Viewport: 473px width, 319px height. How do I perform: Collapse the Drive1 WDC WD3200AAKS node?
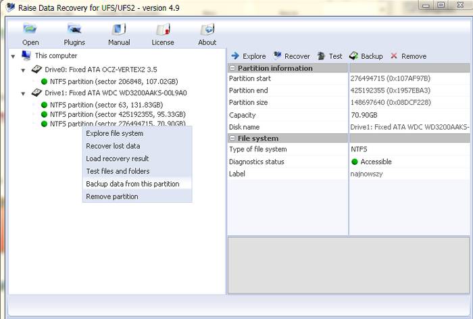pyautogui.click(x=23, y=93)
